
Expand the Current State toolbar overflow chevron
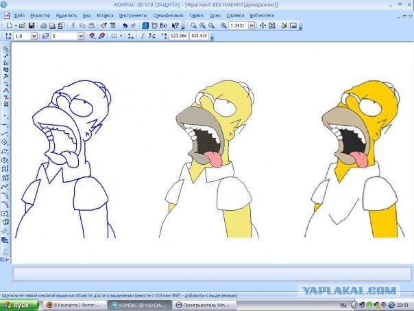[x=212, y=37]
